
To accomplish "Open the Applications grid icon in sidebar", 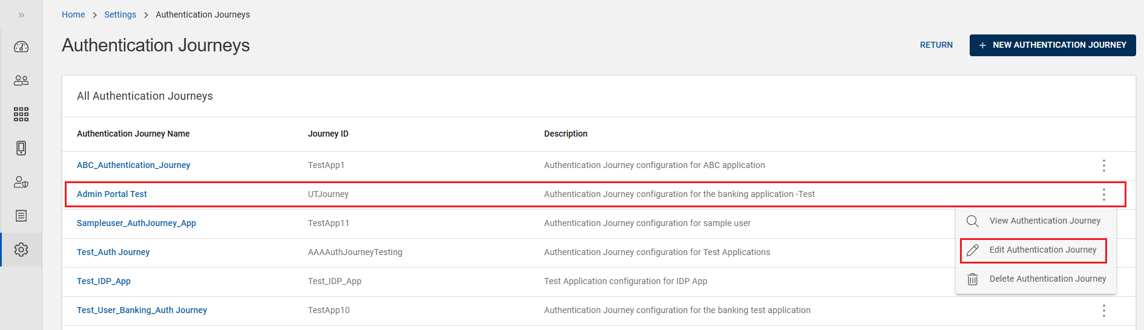I will [x=21, y=114].
